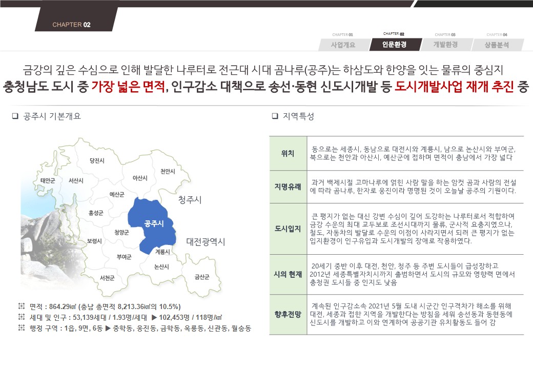The image size is (533, 369).
Task: Click the arrow before 중학동 list
Action: coord(108,328)
